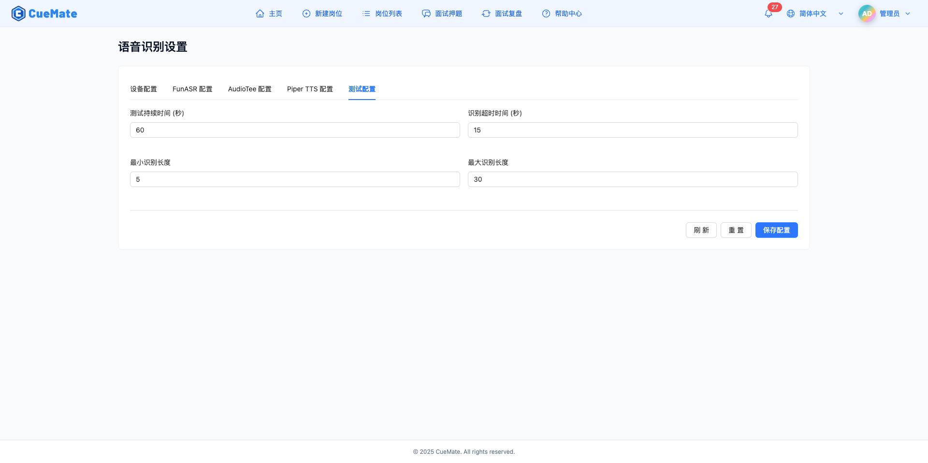Click the 刷新 button
Screen dimensions: 928x463
pyautogui.click(x=701, y=230)
